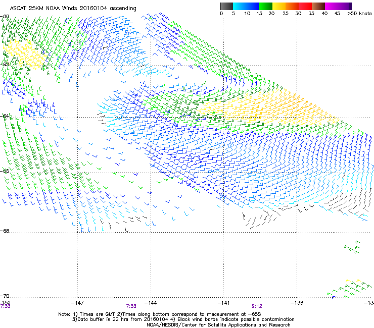Click the '-150' longitude label
The image size is (374, 328).
tap(5, 303)
